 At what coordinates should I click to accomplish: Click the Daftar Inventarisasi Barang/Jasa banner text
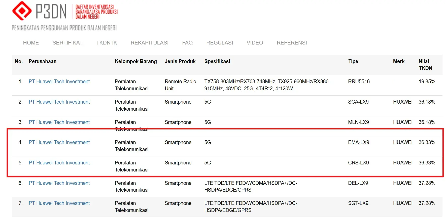(x=96, y=12)
